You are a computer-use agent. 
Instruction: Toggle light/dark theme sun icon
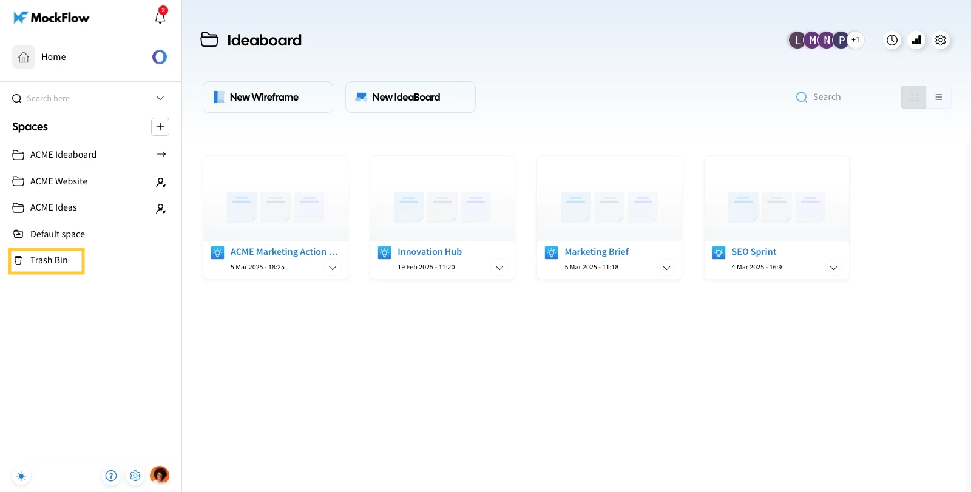(21, 476)
